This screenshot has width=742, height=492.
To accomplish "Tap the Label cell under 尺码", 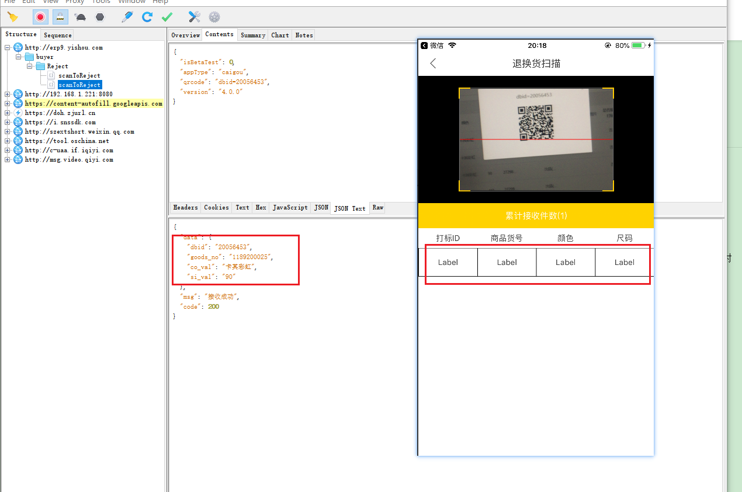I will (625, 263).
